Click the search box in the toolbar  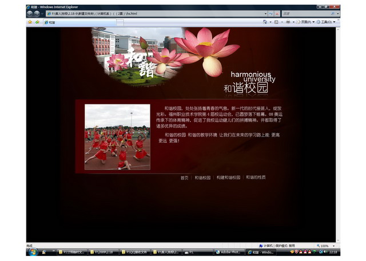pyautogui.click(x=306, y=13)
